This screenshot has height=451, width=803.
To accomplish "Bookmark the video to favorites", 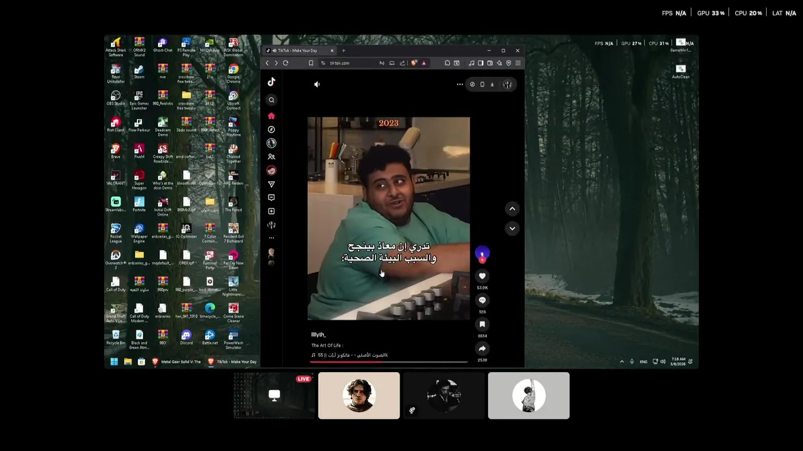I will point(482,324).
